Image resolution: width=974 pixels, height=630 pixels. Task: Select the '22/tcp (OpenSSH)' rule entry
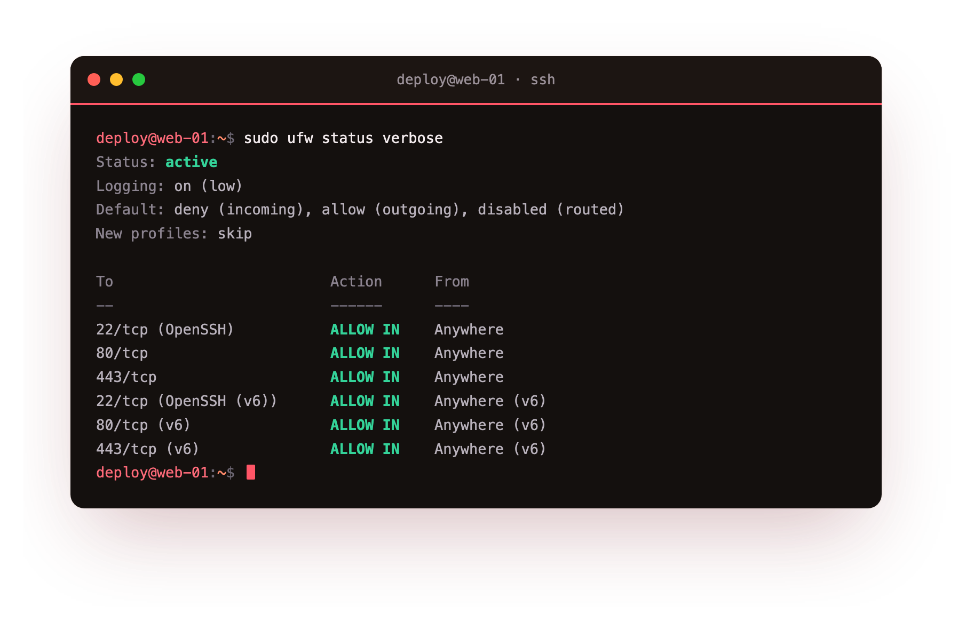[165, 329]
